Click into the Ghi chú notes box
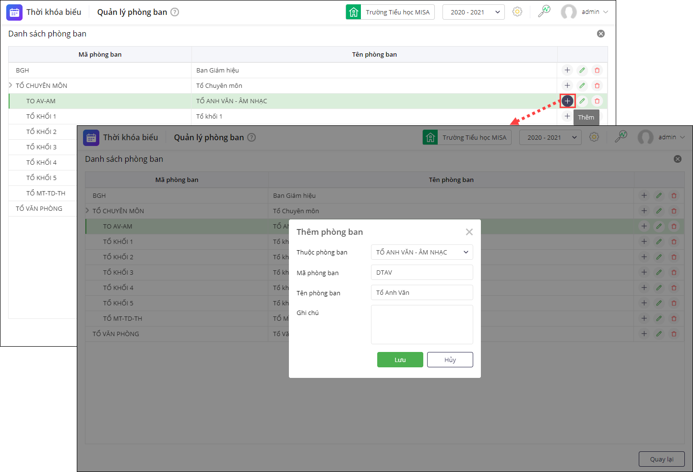 pyautogui.click(x=422, y=325)
